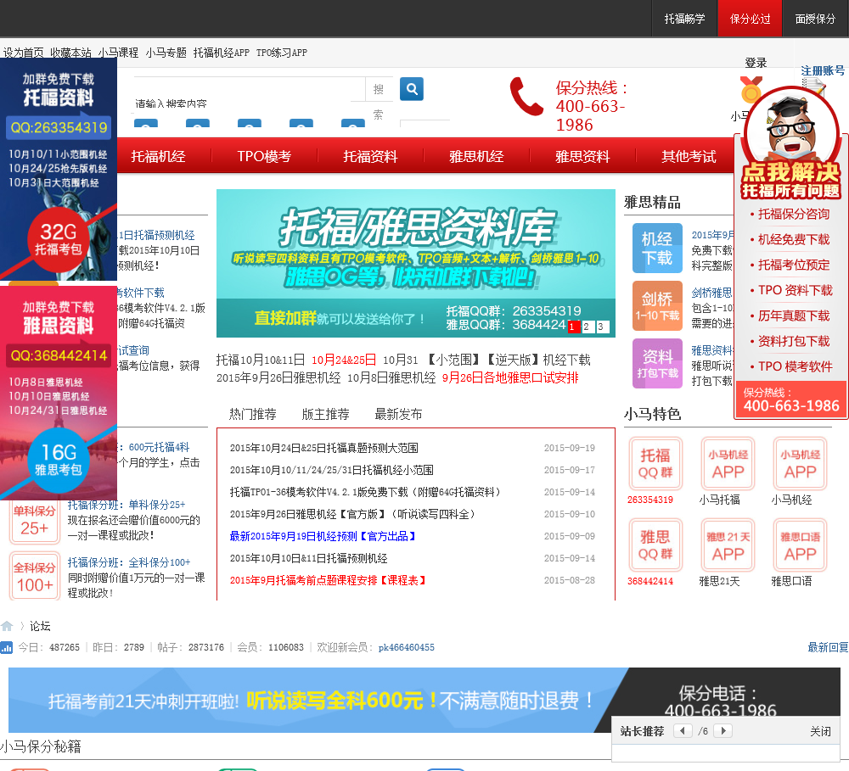Select the 版主推荐 tab
The width and height of the screenshot is (849, 771).
325,415
